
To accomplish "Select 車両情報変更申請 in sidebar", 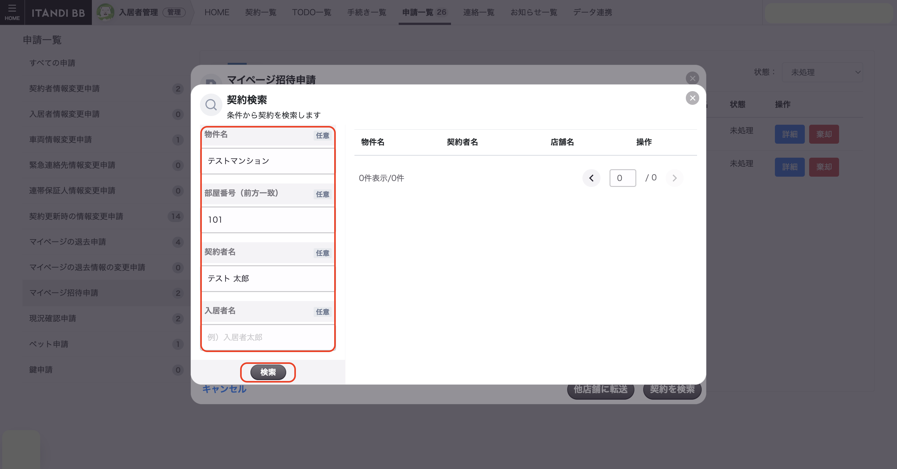I will 106,140.
